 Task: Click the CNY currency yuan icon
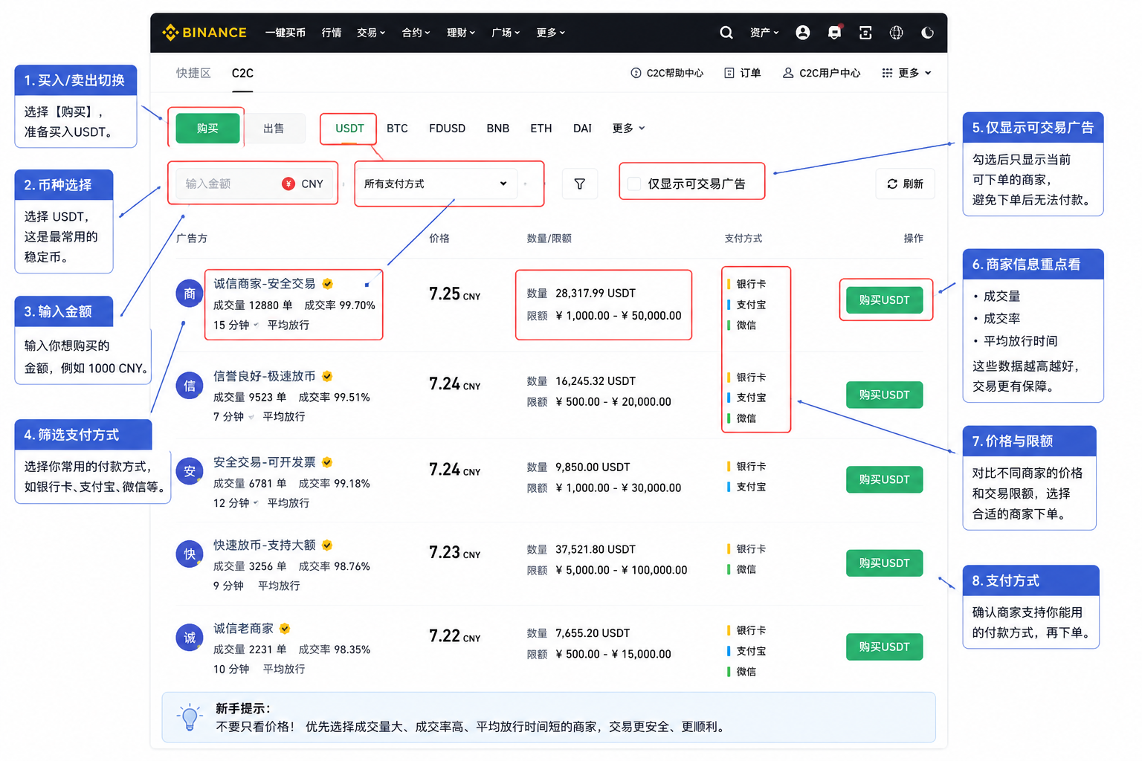[x=288, y=184]
